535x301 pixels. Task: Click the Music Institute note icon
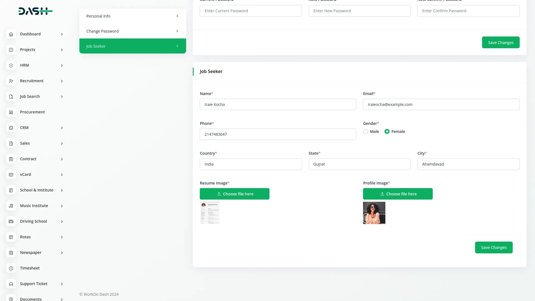(11, 206)
